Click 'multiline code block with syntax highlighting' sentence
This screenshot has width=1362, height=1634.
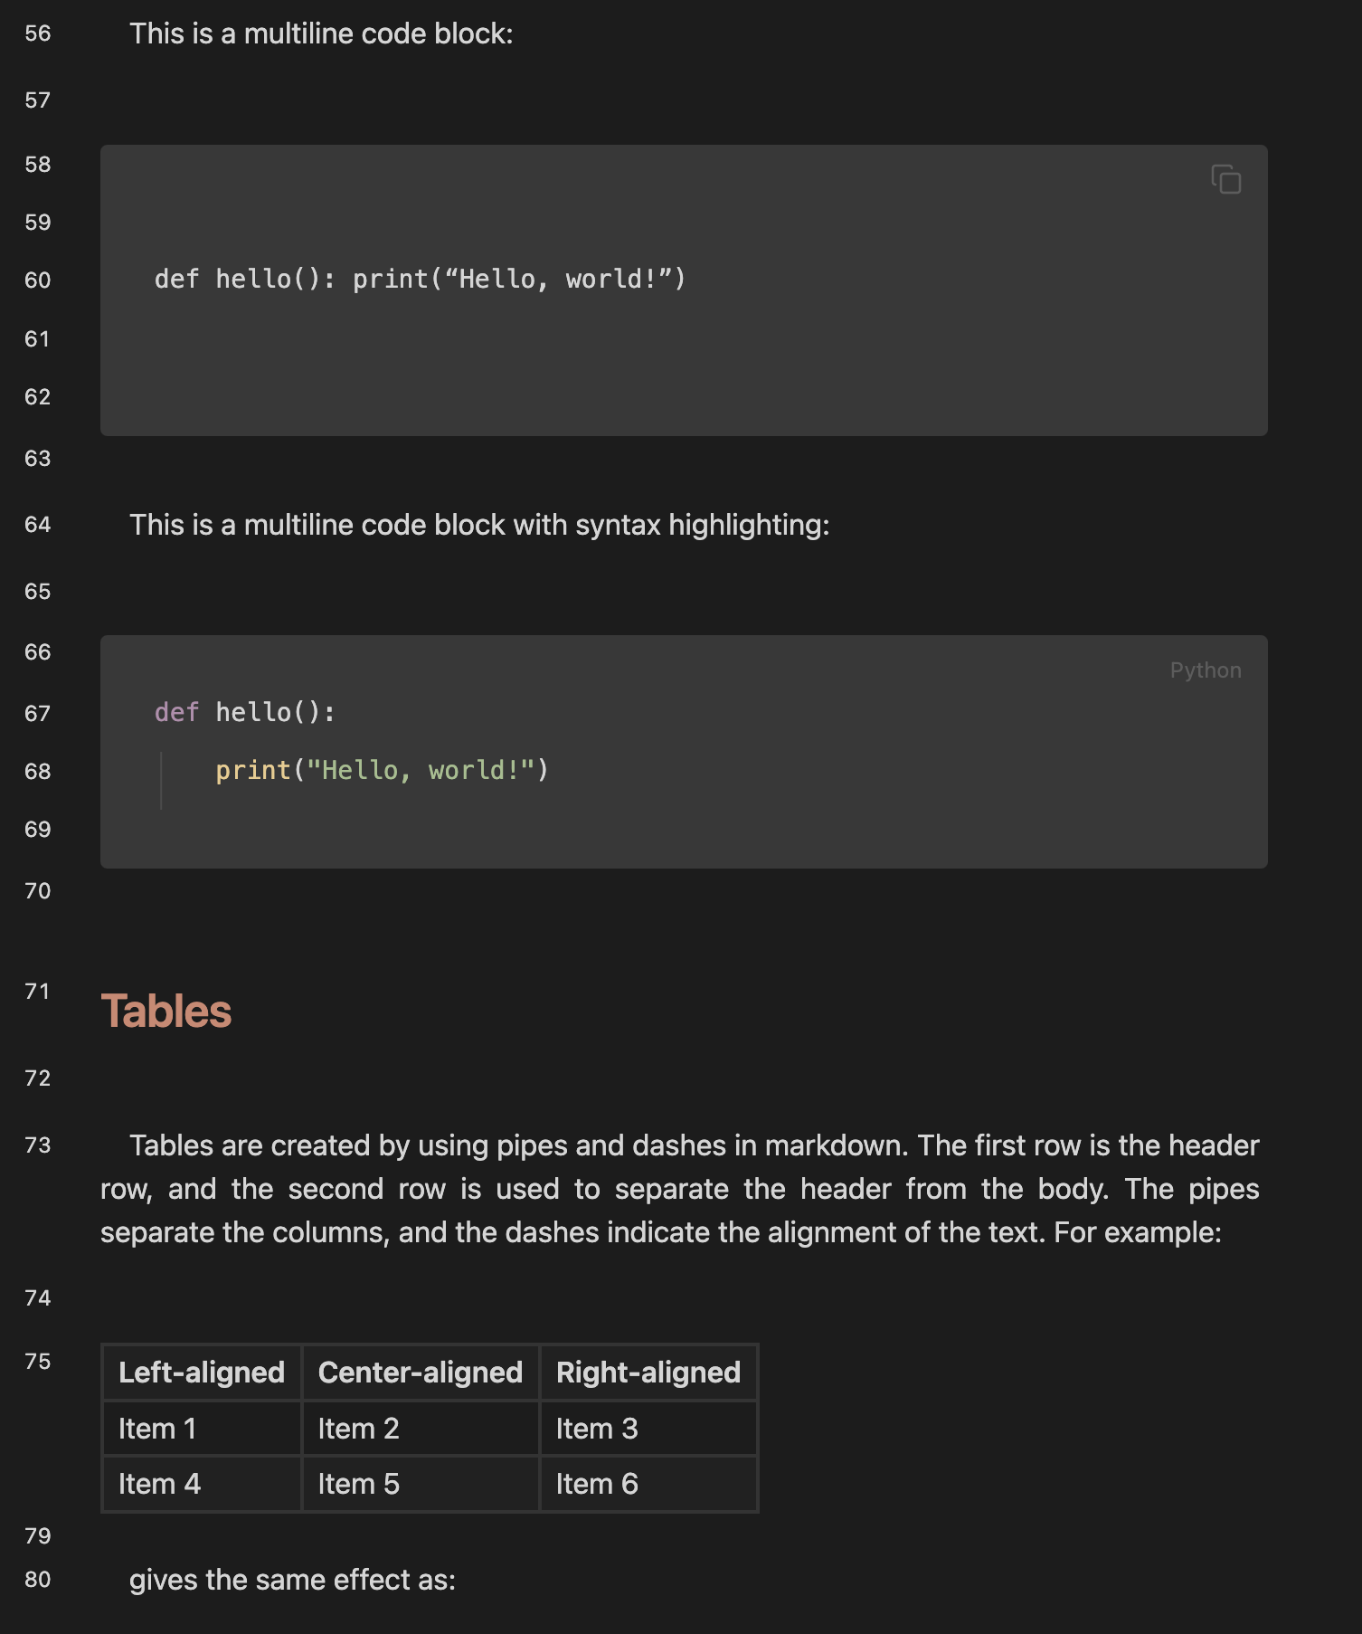pos(479,525)
